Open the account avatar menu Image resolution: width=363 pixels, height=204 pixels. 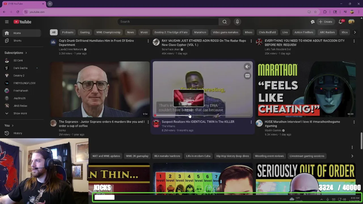point(351,22)
